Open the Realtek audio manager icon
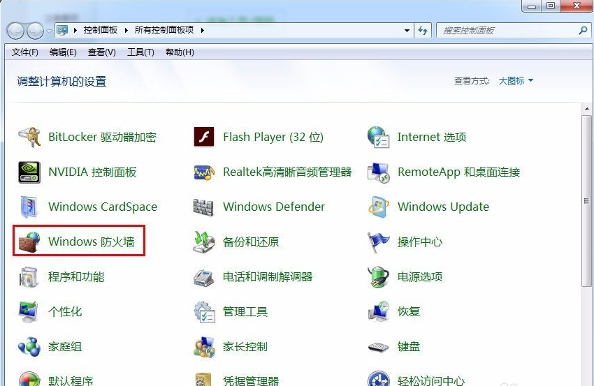 pos(204,172)
